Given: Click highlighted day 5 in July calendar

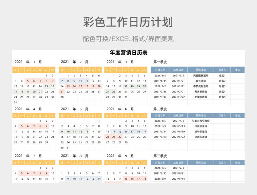Looking at the screenshot, I should [22, 173].
